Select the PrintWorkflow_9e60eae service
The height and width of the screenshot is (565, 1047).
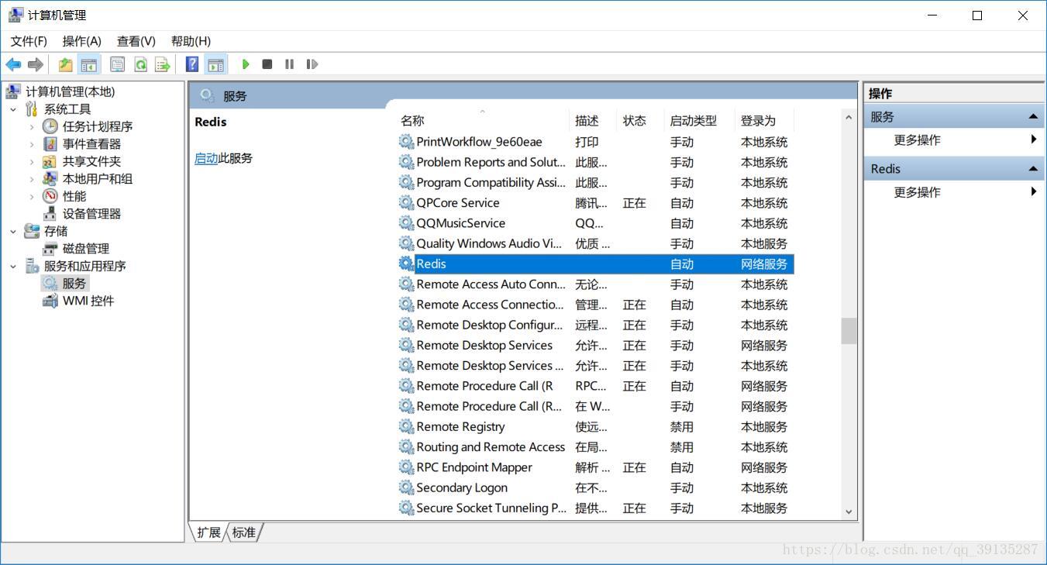point(595,142)
